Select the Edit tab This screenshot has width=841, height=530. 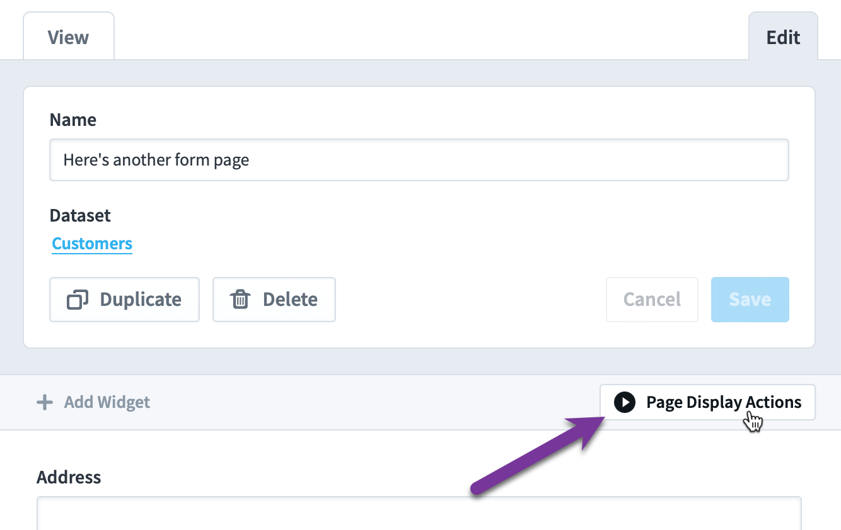coord(783,37)
